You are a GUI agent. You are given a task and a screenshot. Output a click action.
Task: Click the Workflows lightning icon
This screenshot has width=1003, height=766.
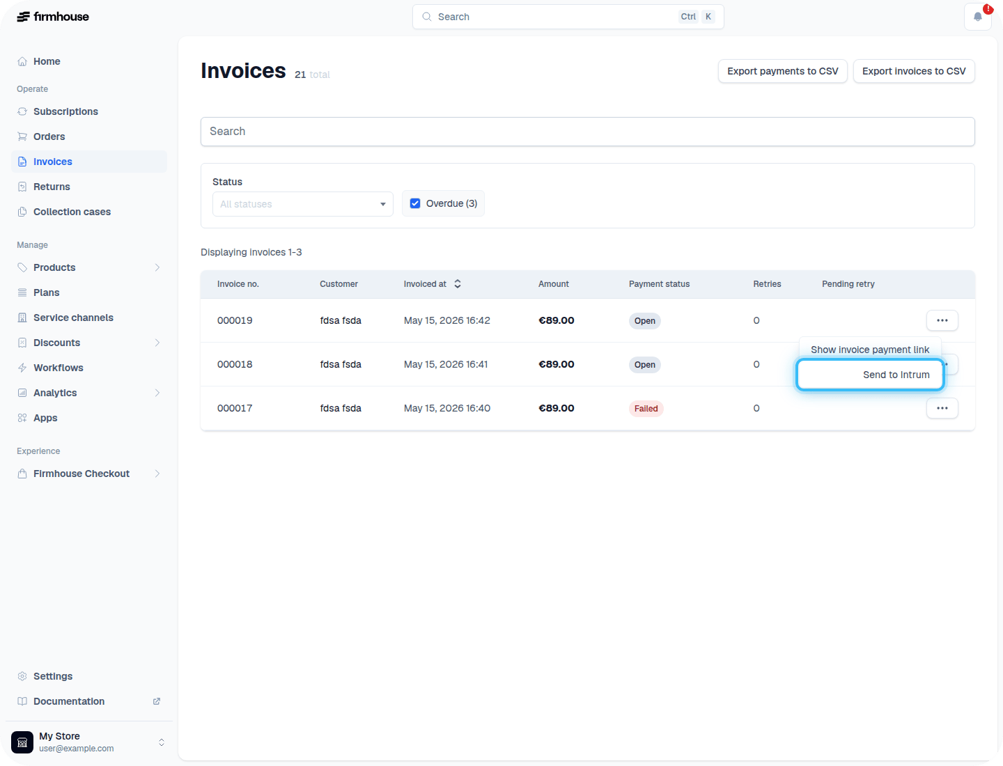pos(22,368)
